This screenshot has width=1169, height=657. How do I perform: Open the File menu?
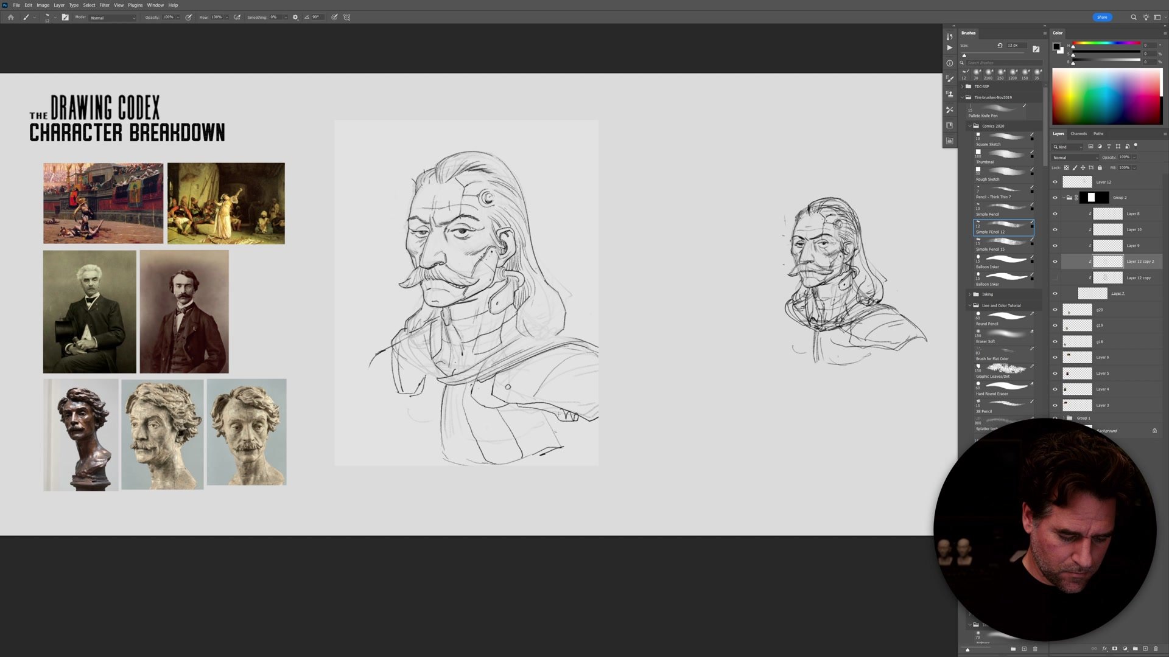(16, 5)
